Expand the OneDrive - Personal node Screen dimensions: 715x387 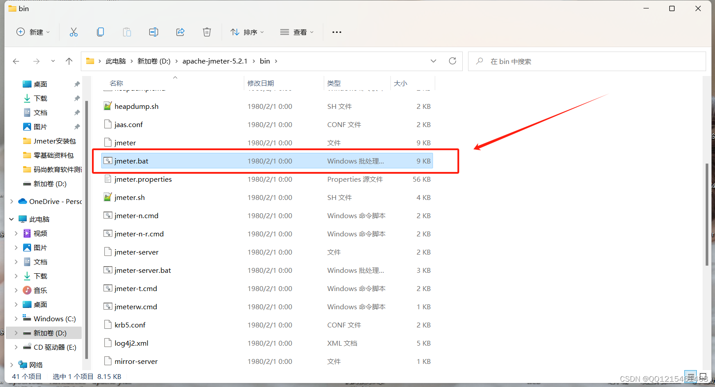click(x=12, y=201)
